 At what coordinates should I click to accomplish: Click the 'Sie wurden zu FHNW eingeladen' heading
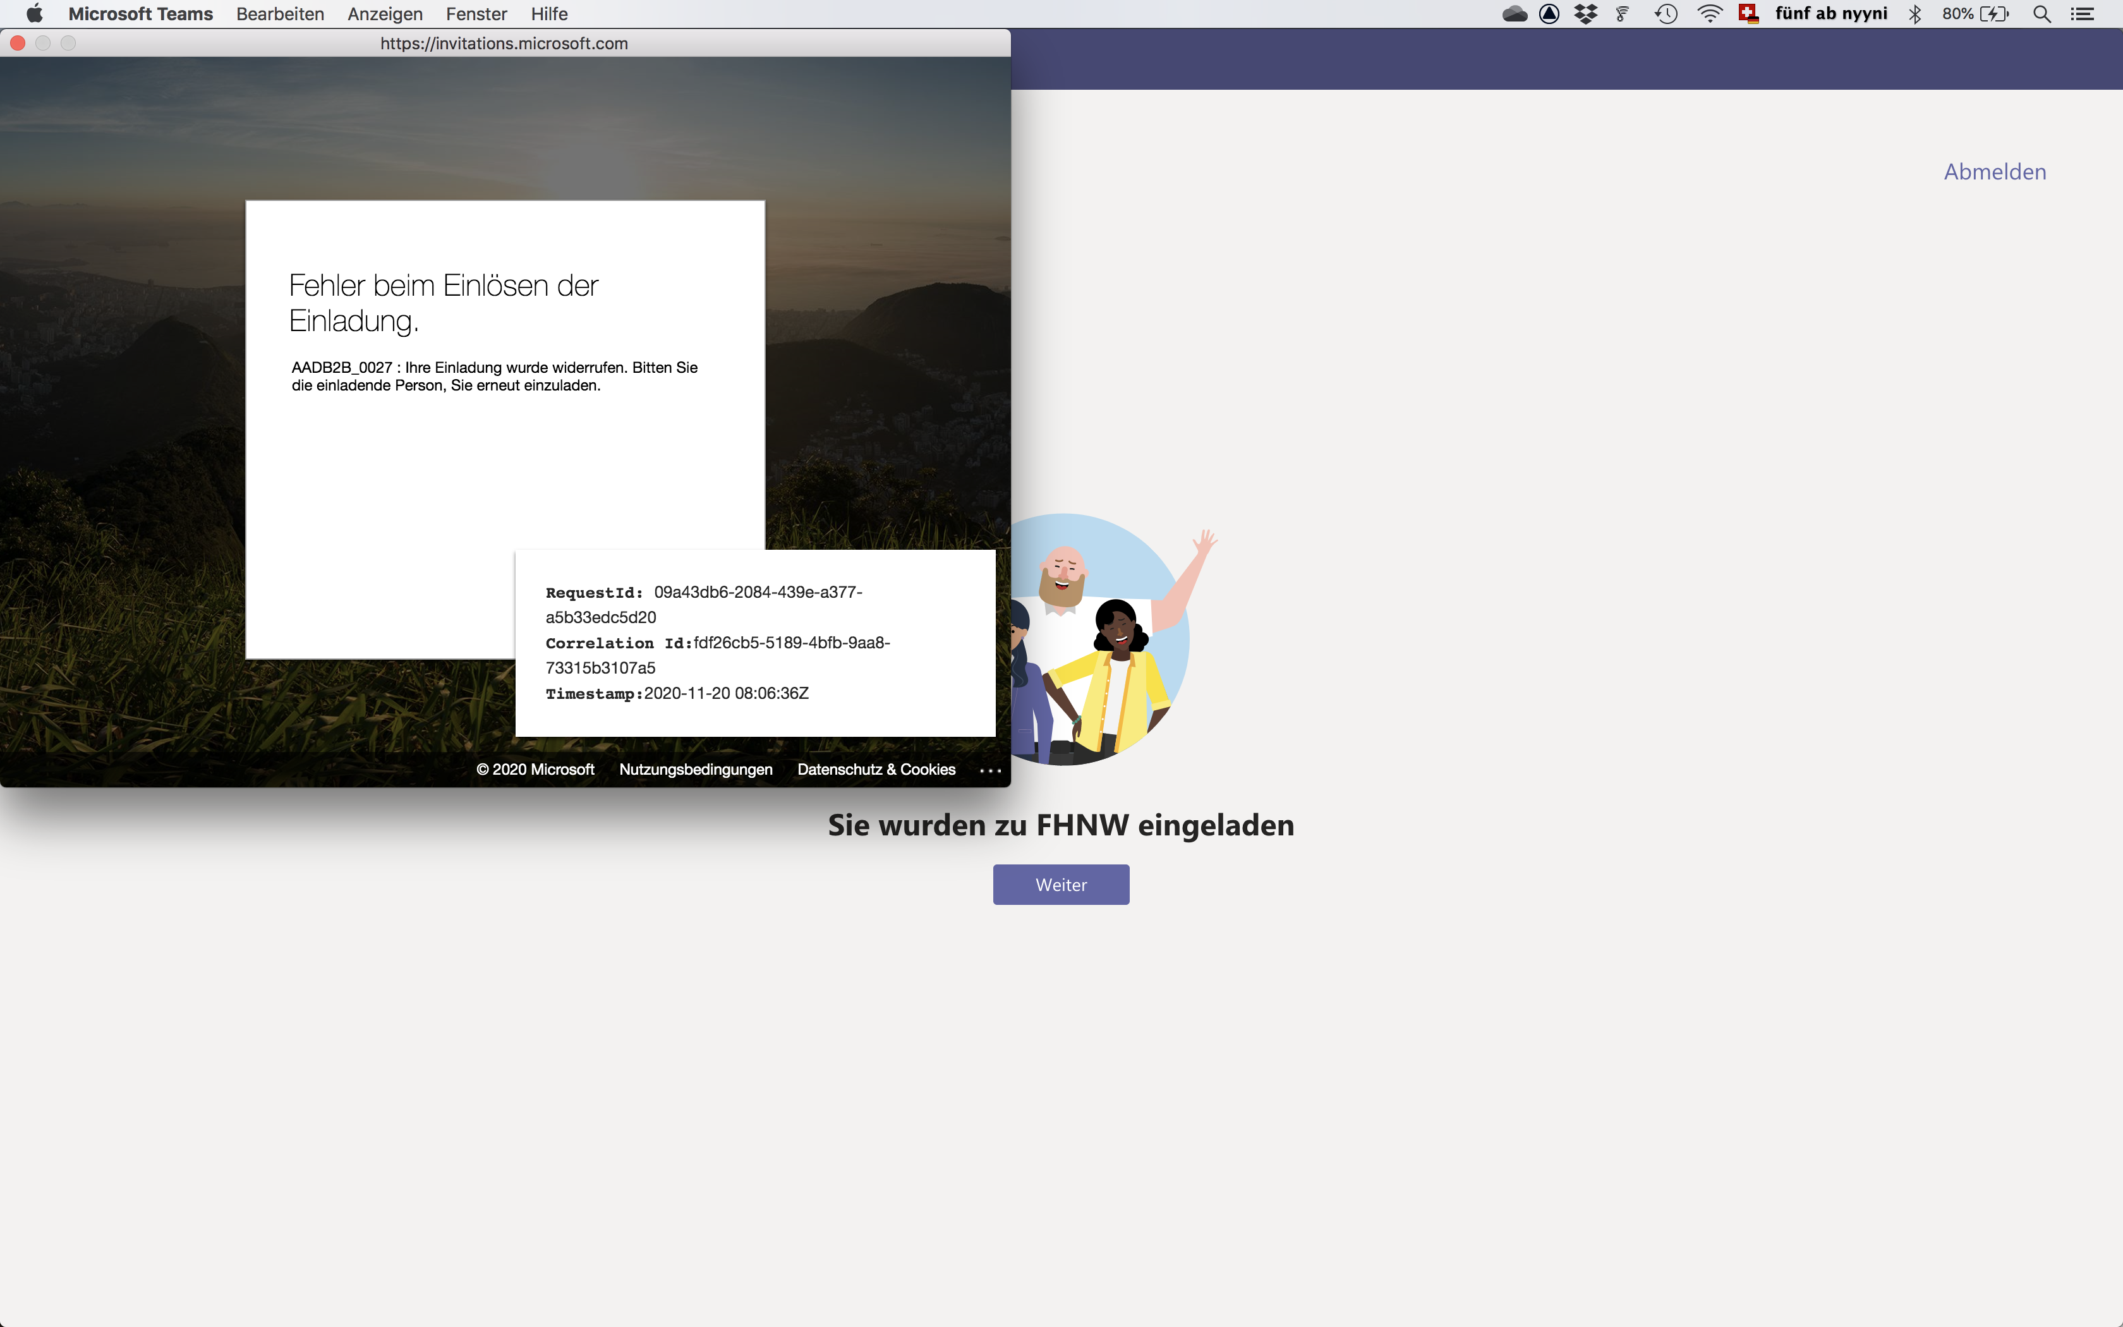1061,825
